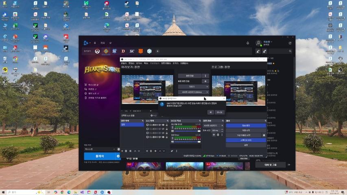
Task: Open the OBS View menu
Action: (x=139, y=63)
